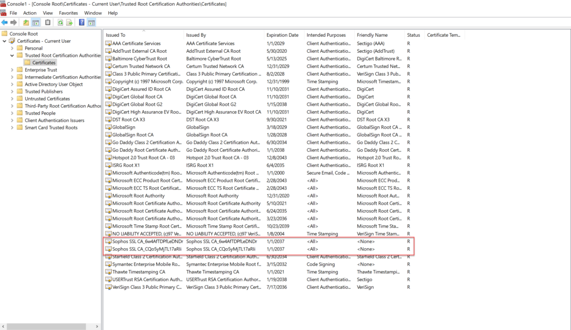This screenshot has width=571, height=330.
Task: Expand the Intermediate Certification Authorities arrow
Action: (12, 77)
